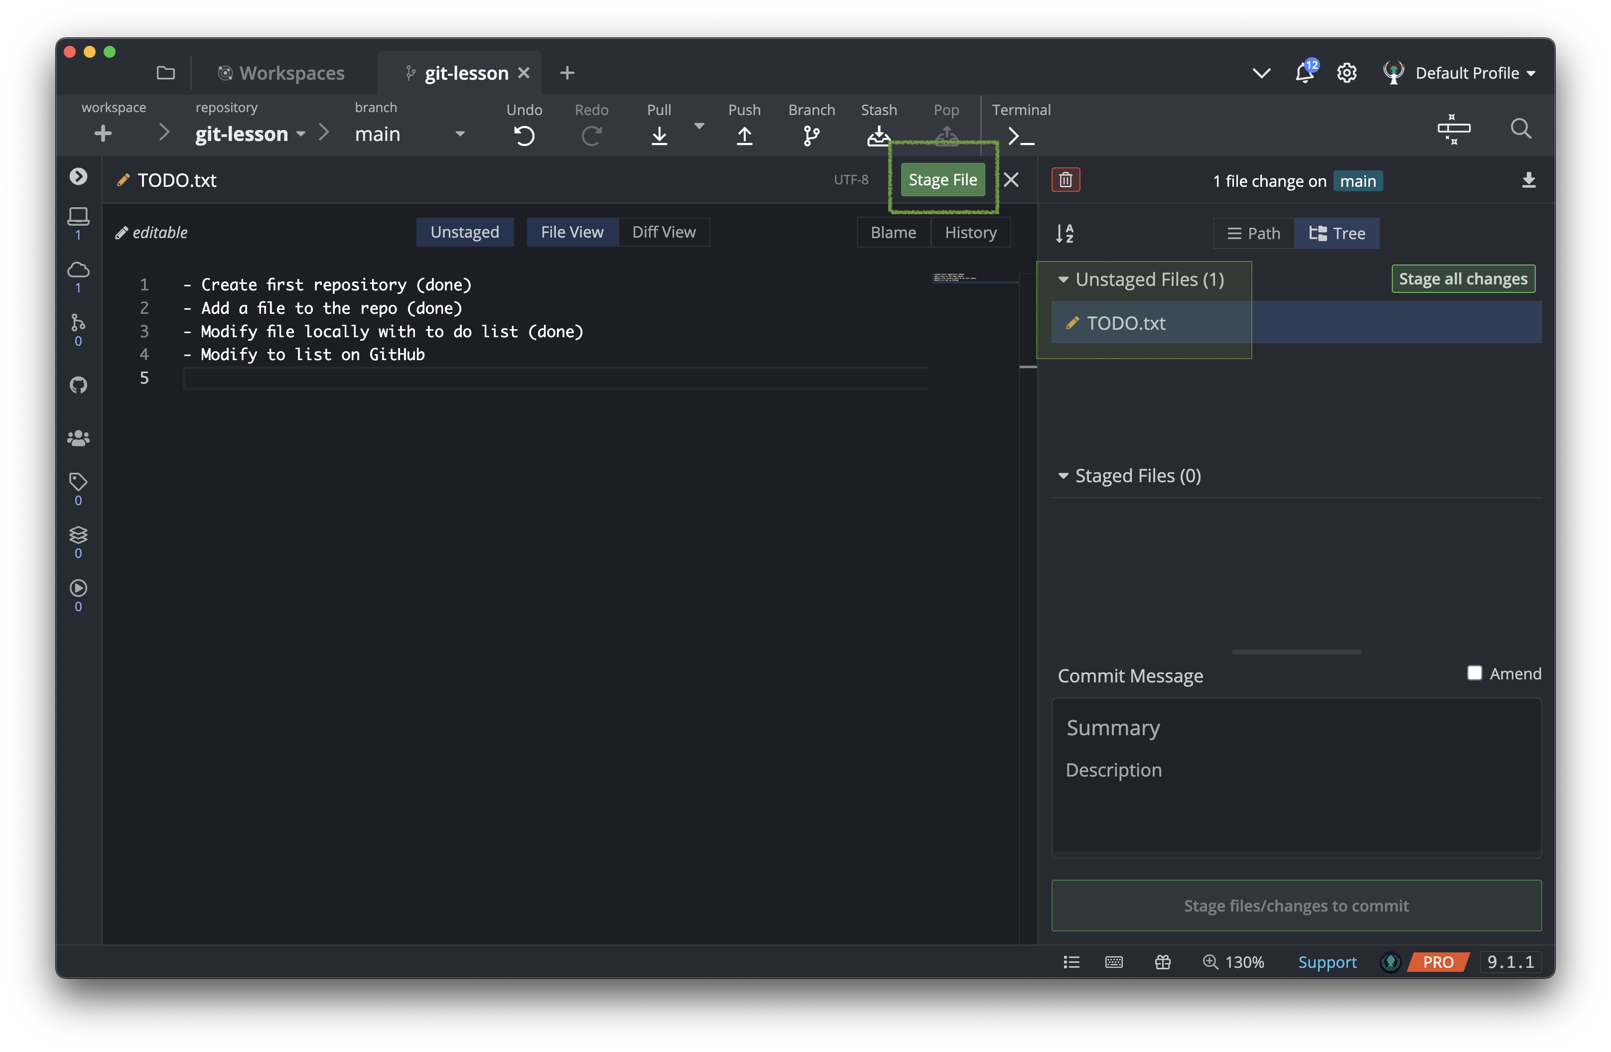Image resolution: width=1611 pixels, height=1052 pixels.
Task: Tick the Amend checkbox
Action: pyautogui.click(x=1475, y=673)
